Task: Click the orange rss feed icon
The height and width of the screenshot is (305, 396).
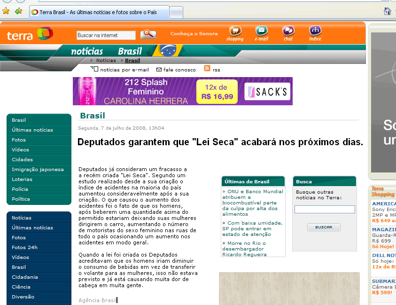Action: point(207,68)
